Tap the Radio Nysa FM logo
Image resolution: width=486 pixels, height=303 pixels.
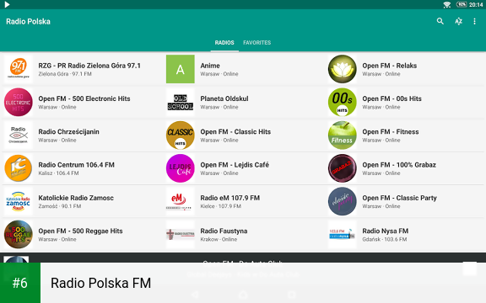343,234
